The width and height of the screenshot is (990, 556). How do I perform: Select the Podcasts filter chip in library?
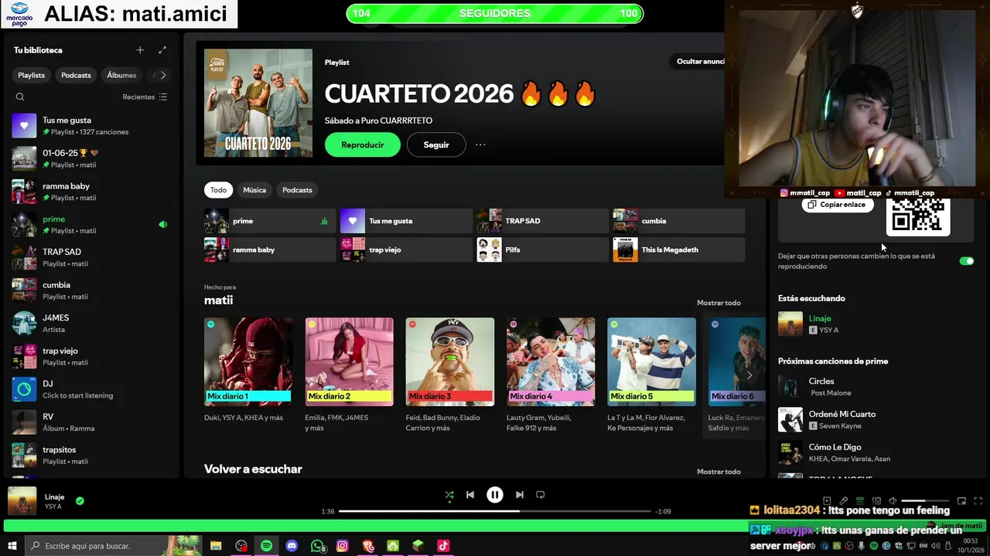coord(76,75)
